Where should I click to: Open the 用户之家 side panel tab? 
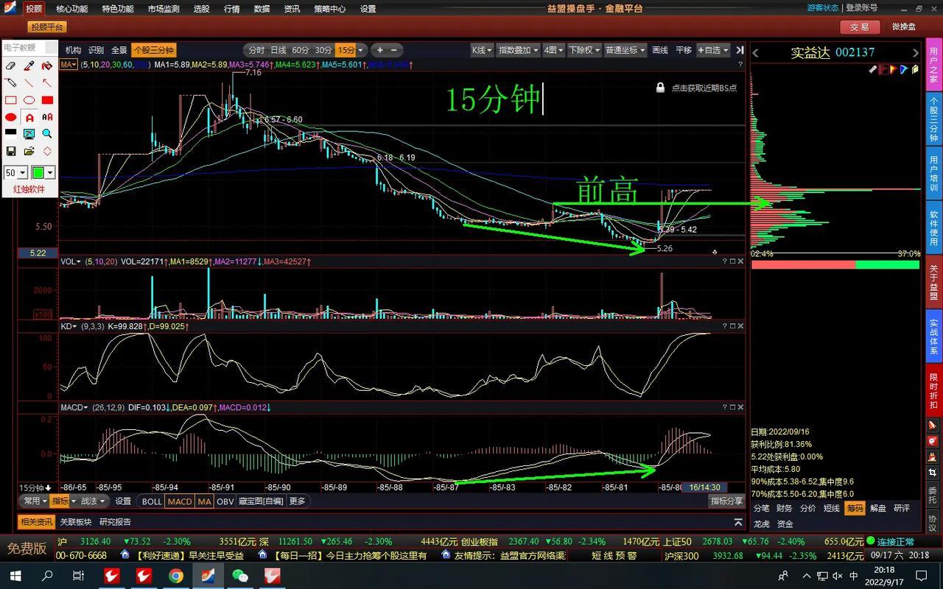[x=933, y=65]
